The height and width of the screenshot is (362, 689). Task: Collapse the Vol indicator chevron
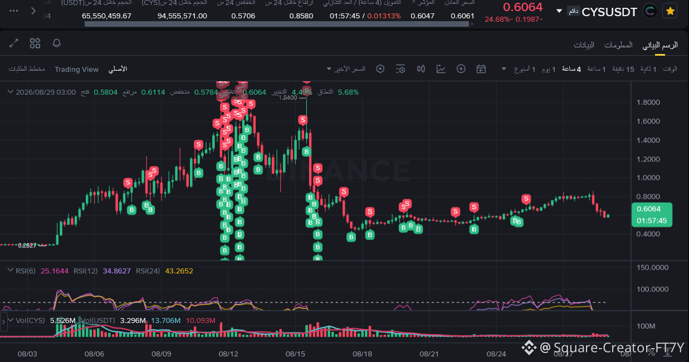pyautogui.click(x=9, y=320)
